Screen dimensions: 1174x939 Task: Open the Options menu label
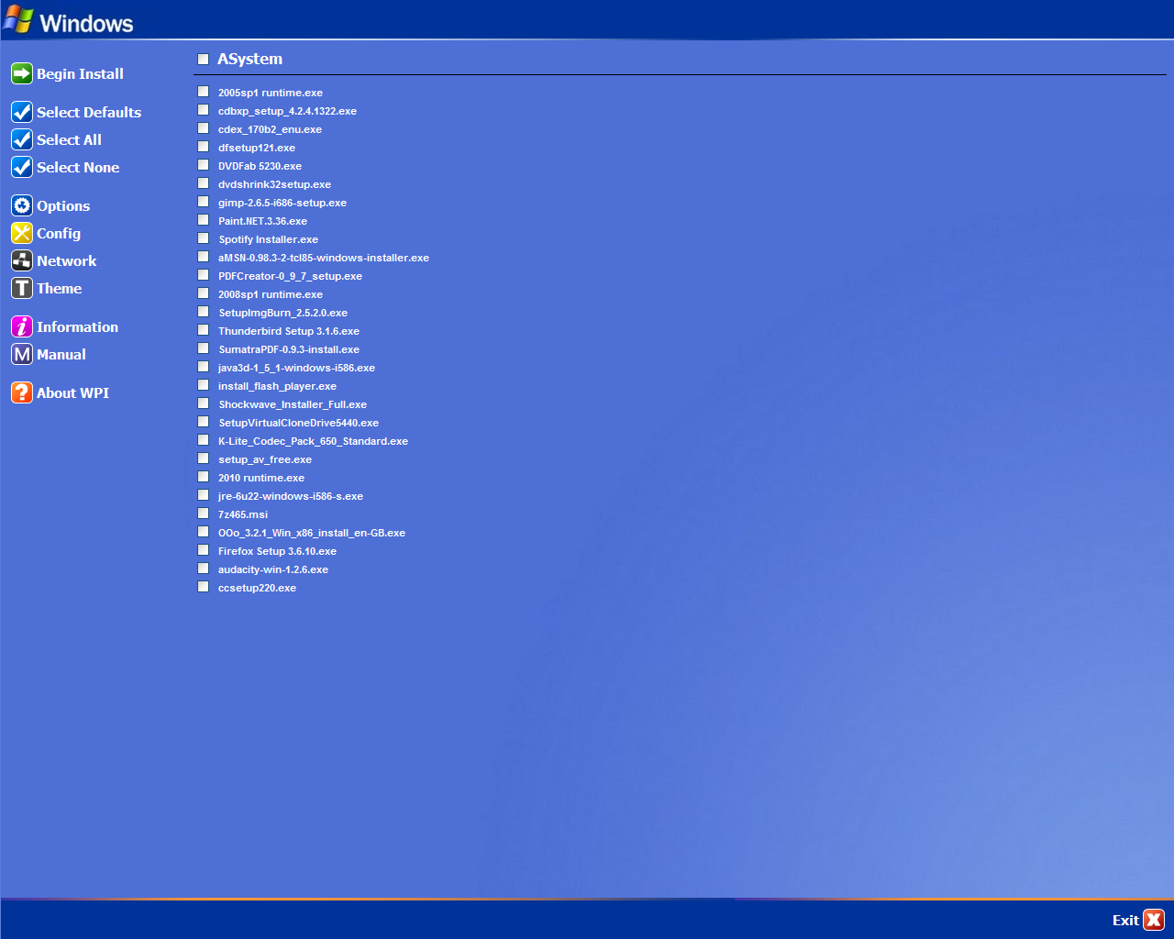[x=63, y=206]
